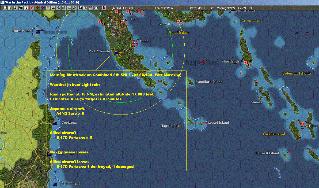Screen dimensions: 319x188
Task: Click the application icon in the title bar
Action: [2, 2]
